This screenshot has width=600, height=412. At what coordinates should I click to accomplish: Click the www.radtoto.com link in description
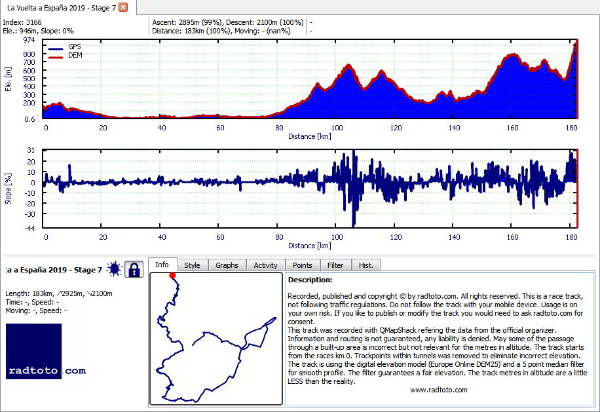[439, 390]
